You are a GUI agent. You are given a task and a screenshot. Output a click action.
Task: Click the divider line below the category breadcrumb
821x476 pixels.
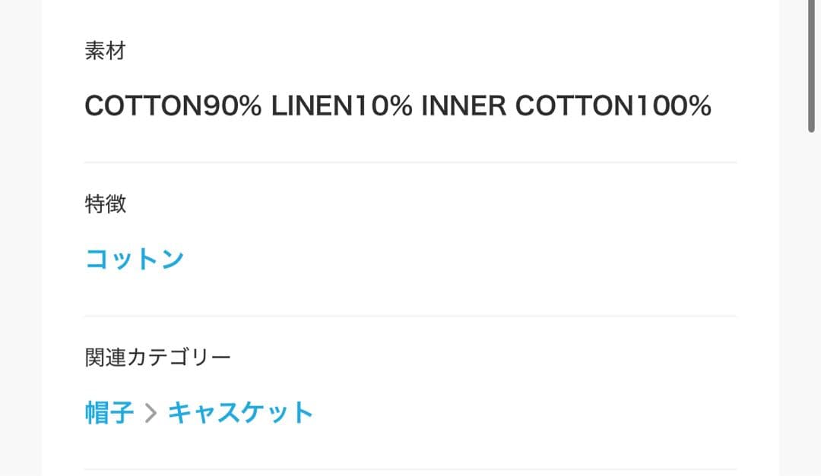[x=410, y=469]
